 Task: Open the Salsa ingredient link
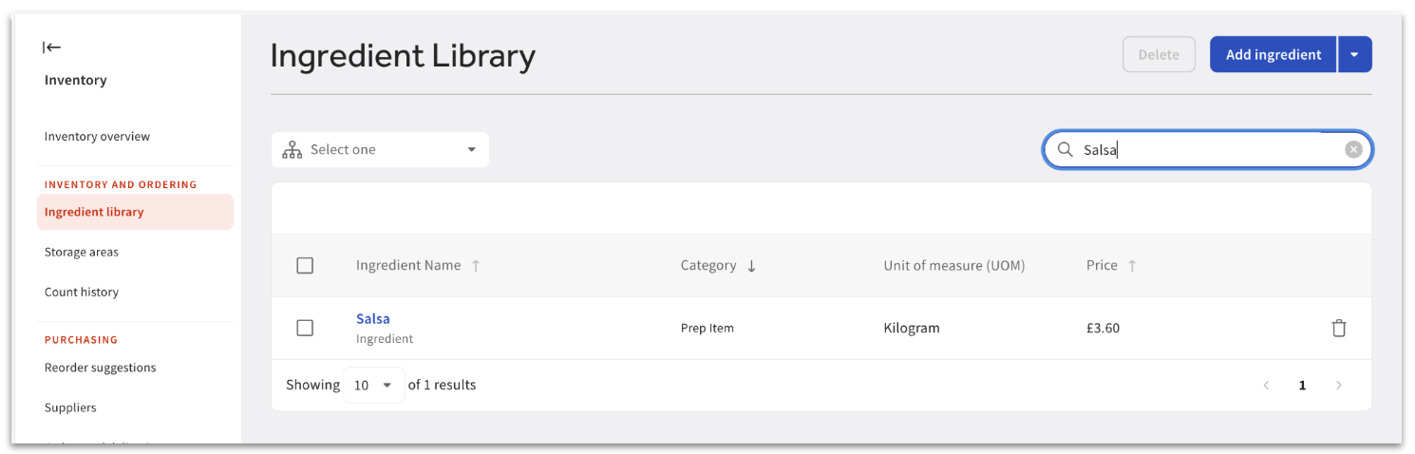click(x=373, y=319)
